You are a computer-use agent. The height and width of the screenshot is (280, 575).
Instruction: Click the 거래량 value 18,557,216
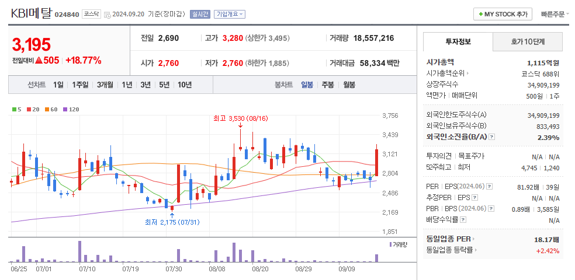373,38
